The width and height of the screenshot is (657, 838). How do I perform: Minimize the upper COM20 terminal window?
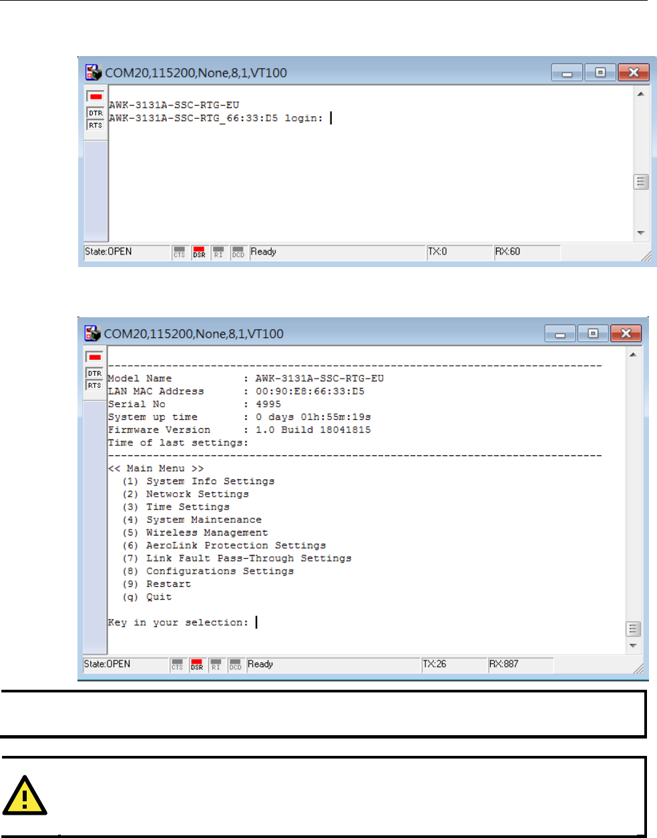click(x=567, y=73)
